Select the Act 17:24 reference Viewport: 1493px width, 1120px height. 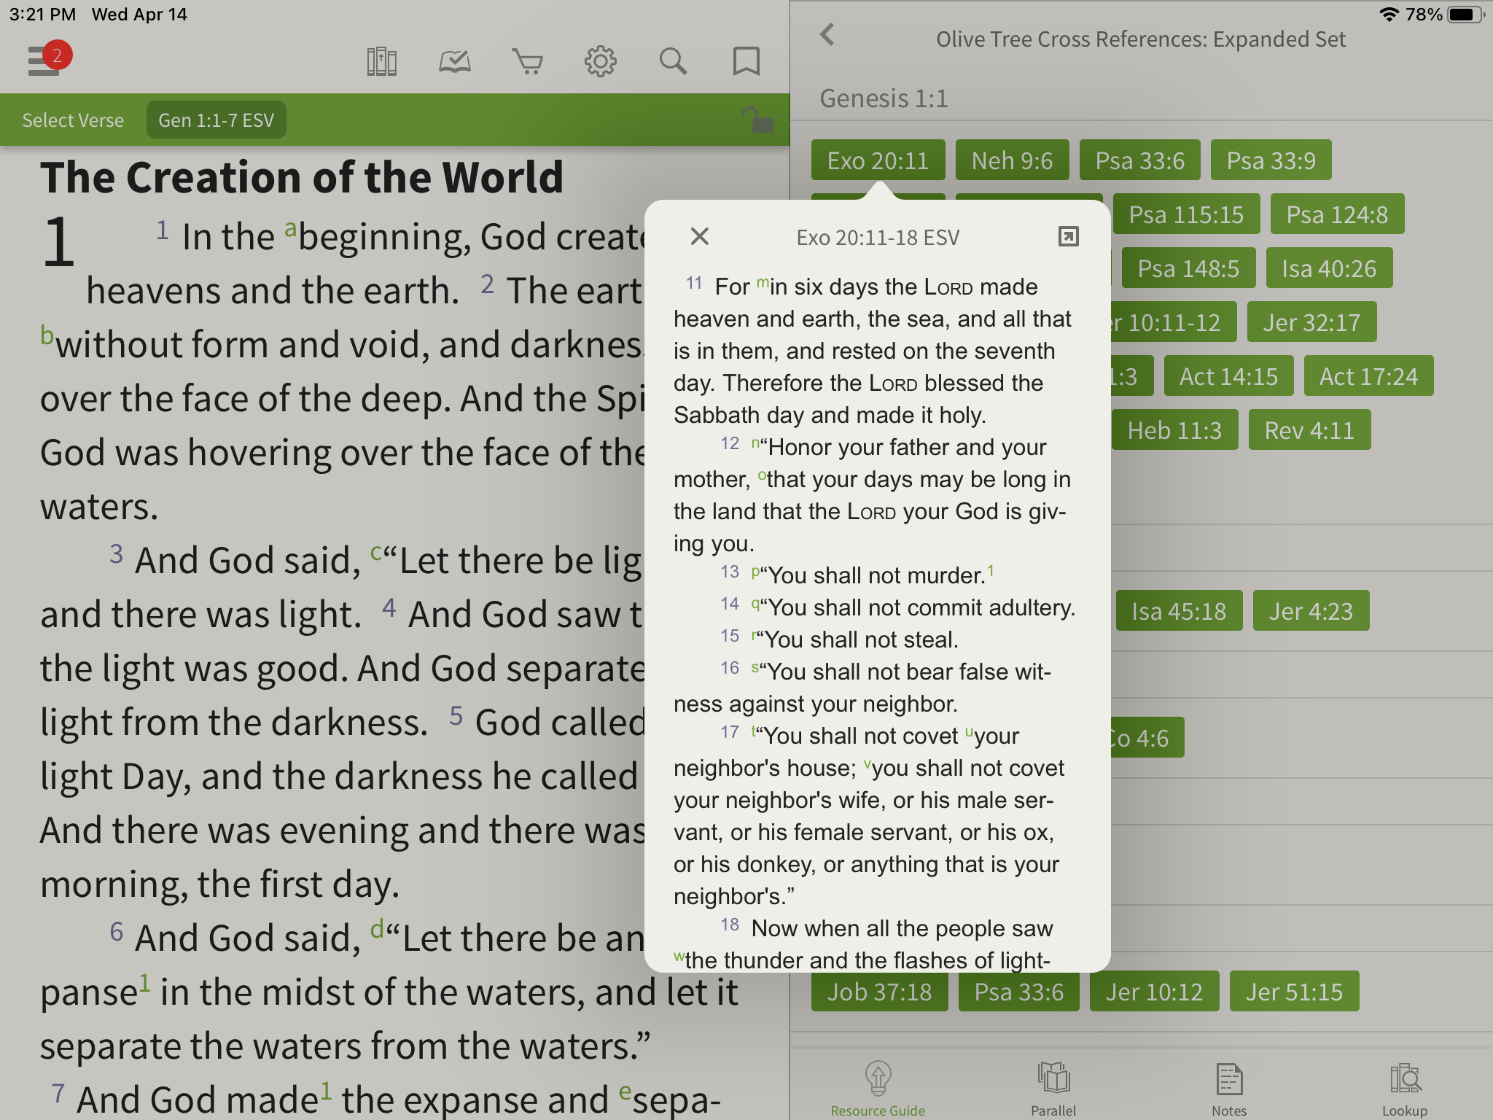pyautogui.click(x=1369, y=376)
